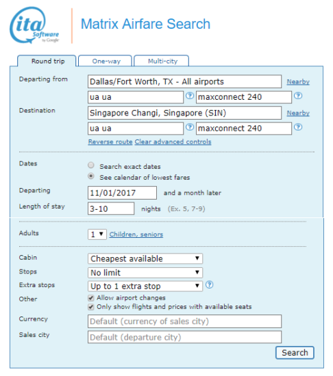Switch to the One-way tab
Viewport: 333px width, 376px height.
(x=106, y=61)
